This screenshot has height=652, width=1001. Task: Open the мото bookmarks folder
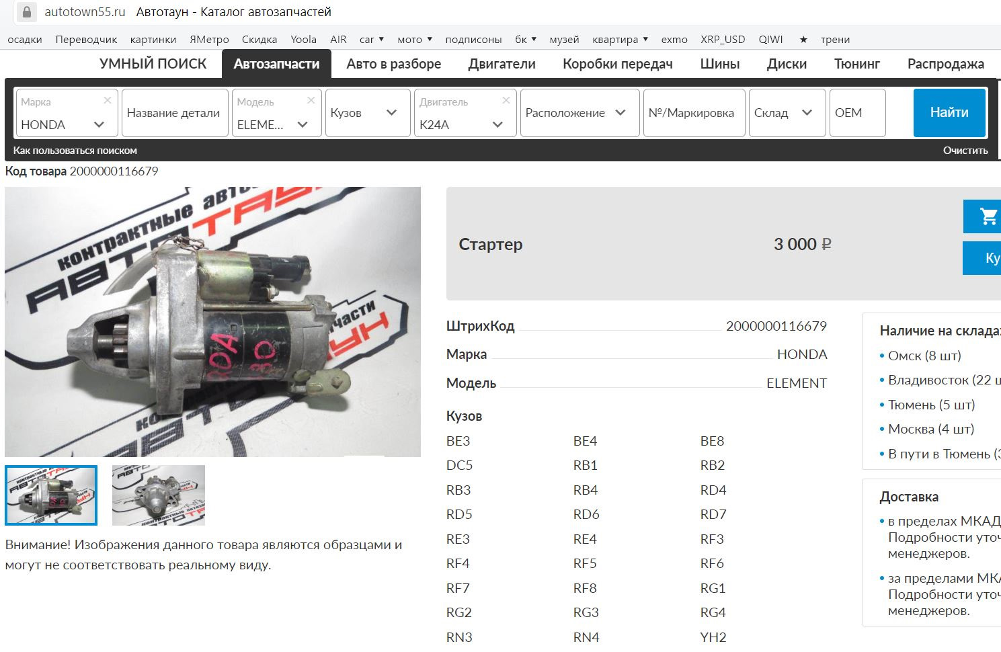click(x=415, y=40)
